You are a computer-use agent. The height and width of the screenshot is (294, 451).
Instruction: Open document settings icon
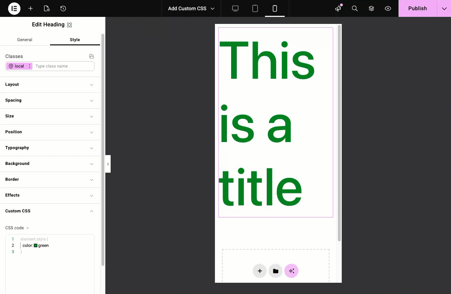47,8
